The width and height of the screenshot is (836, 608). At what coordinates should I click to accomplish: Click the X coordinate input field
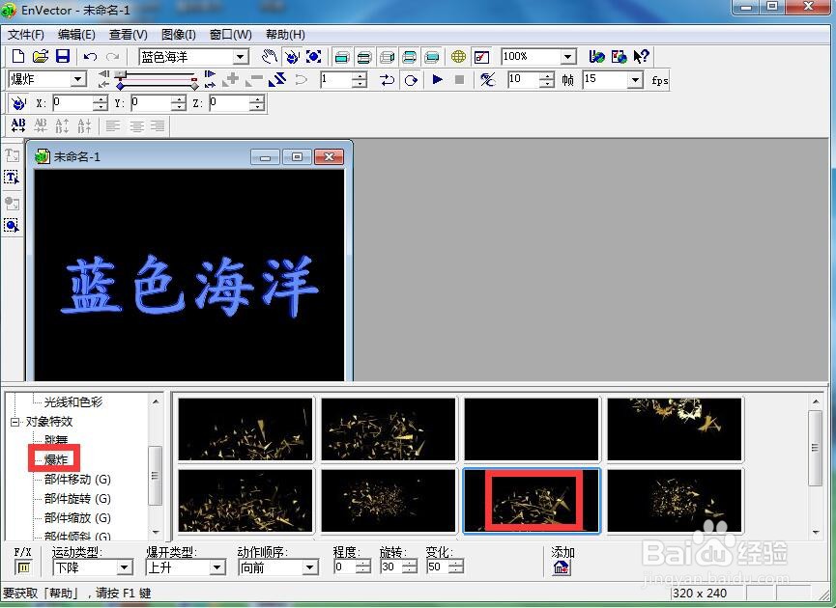point(73,102)
